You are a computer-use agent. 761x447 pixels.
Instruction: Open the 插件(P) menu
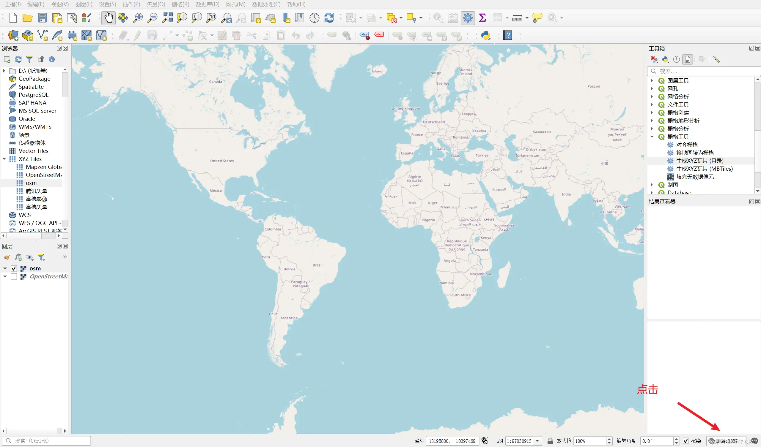(x=131, y=4)
